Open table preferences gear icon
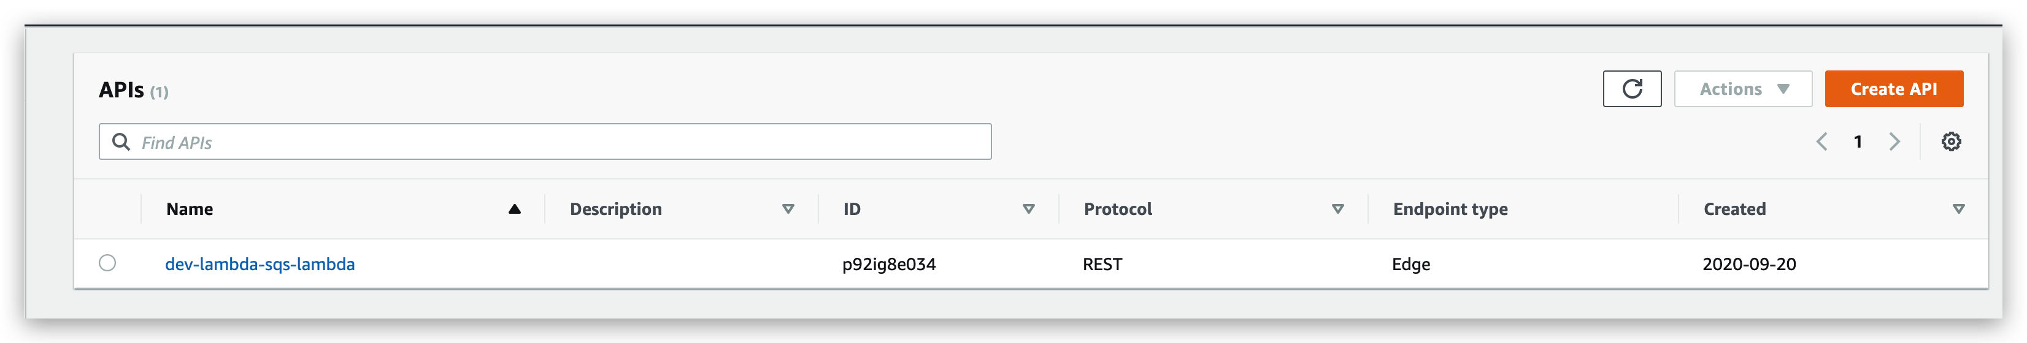The image size is (2027, 343). [1951, 142]
